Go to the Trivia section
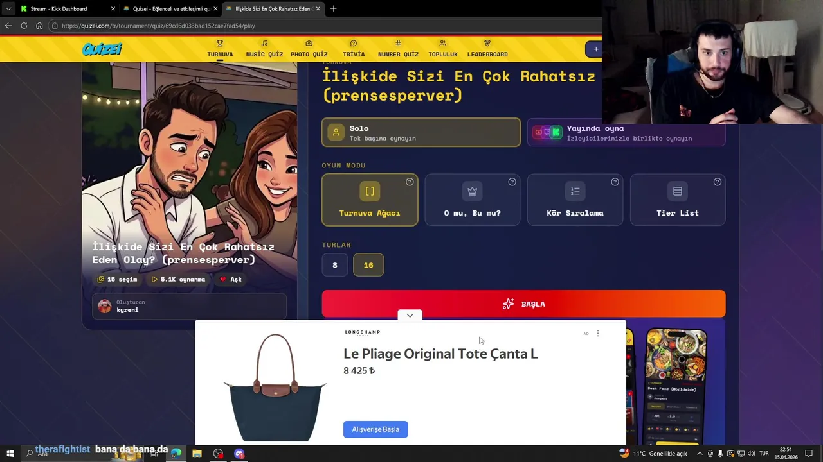The height and width of the screenshot is (462, 823). click(353, 49)
